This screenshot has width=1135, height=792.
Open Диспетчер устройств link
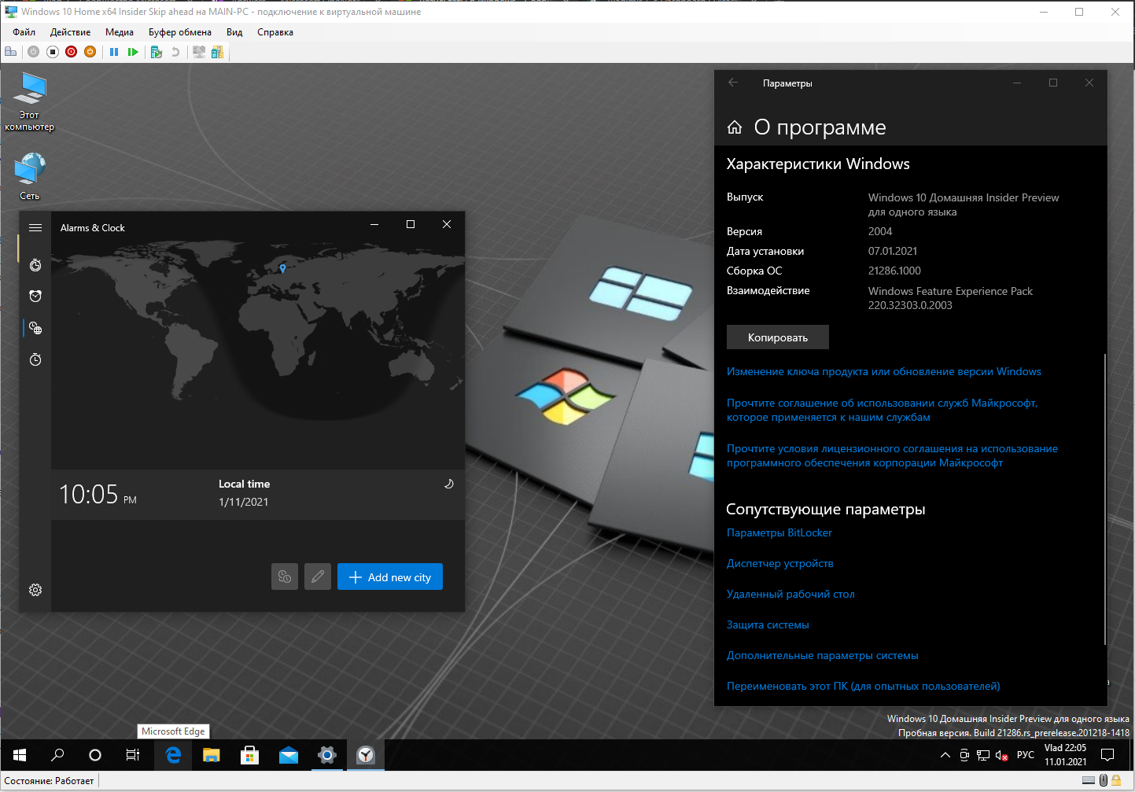780,563
